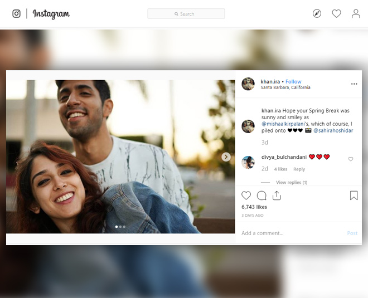View the 6,743 likes list

click(254, 207)
